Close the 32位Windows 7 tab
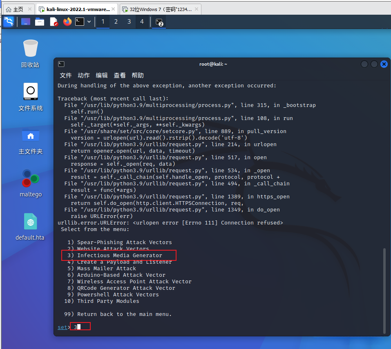 [197, 9]
